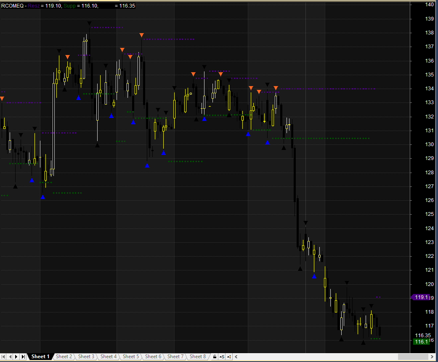Click the chart scrollbar right arrow

(x=433, y=357)
